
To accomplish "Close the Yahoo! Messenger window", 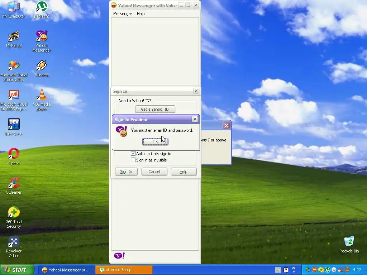I will click(196, 5).
